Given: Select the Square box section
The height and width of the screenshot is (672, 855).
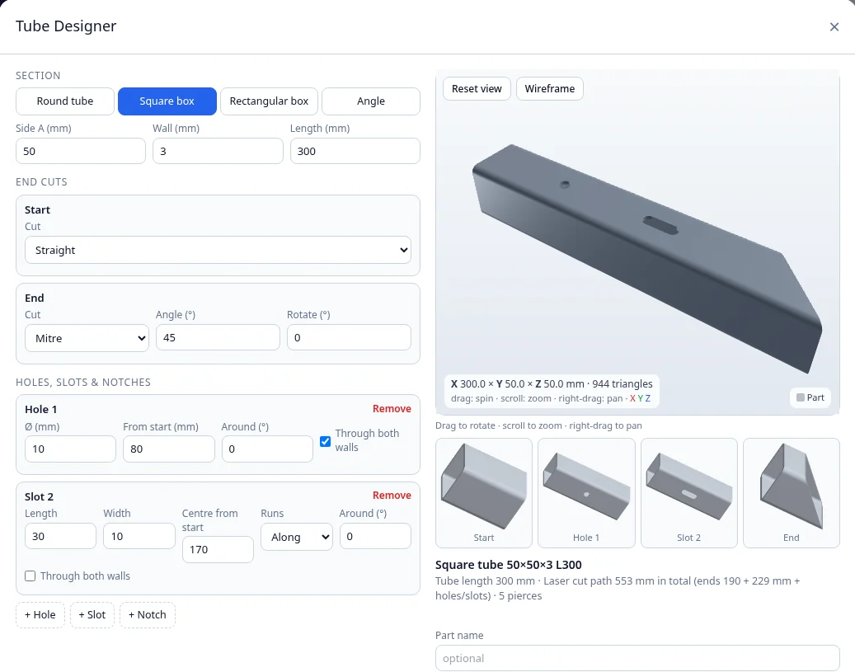Looking at the screenshot, I should [x=167, y=101].
